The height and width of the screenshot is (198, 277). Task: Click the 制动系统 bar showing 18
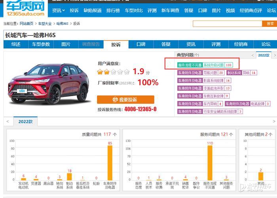pyautogui.click(x=69, y=177)
